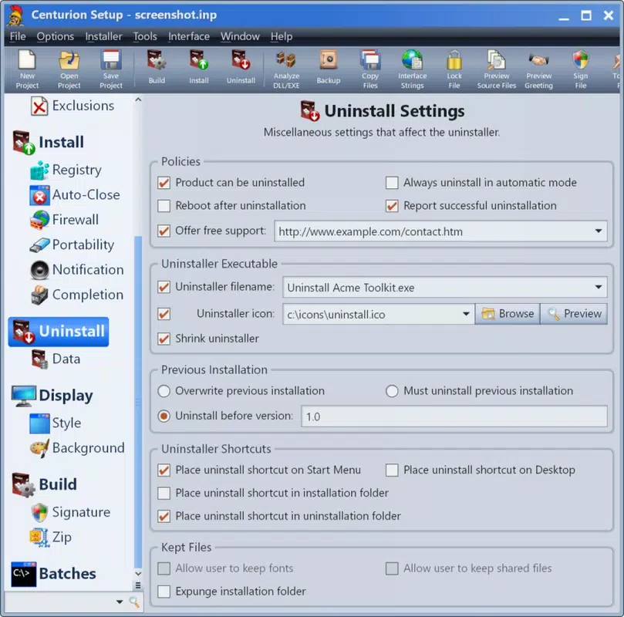Image resolution: width=624 pixels, height=617 pixels.
Task: Toggle Uninstaller icon checkbox
Action: tap(164, 314)
